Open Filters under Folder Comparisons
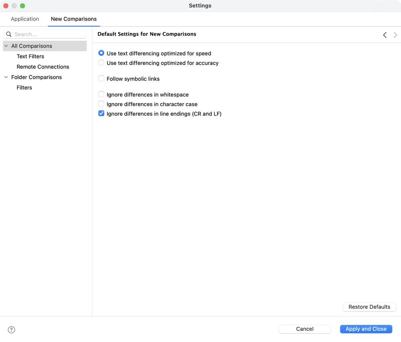This screenshot has height=342, width=401. click(x=24, y=88)
